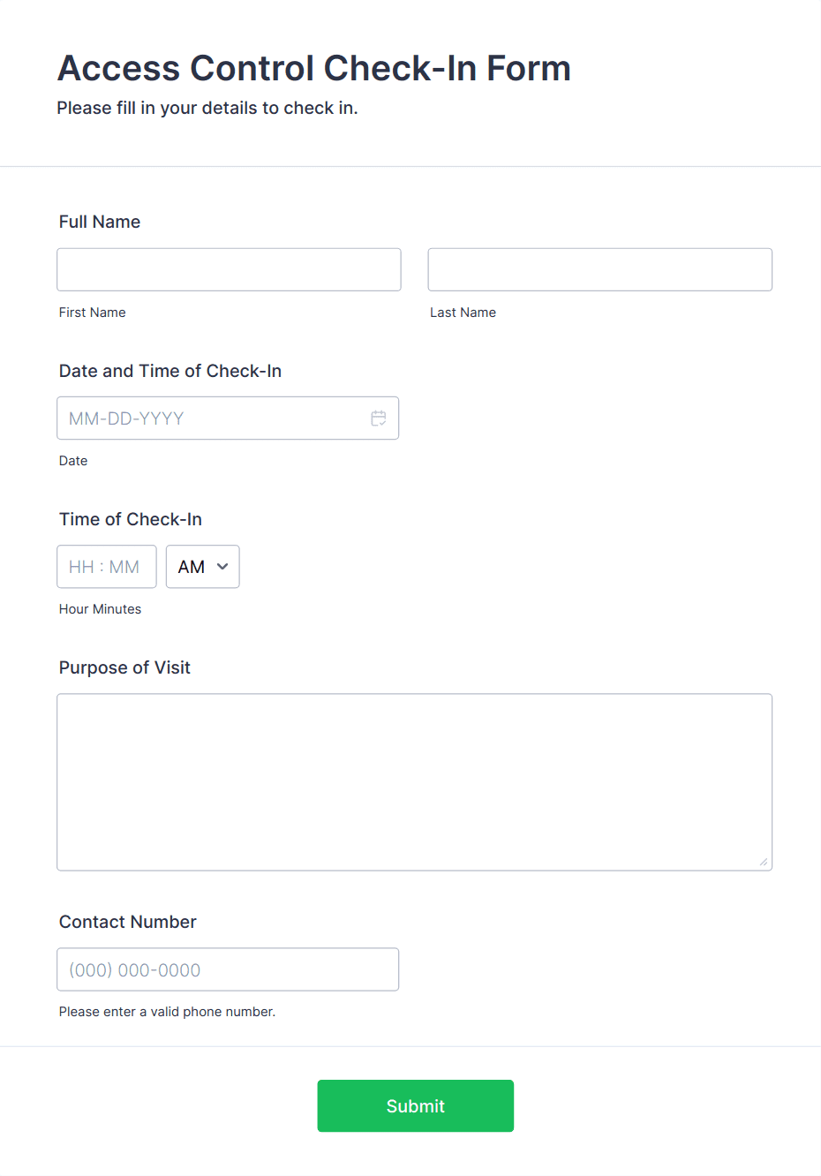Click "Date and Time of Check-In" label
Viewport: 821px width, 1176px height.
click(x=170, y=371)
